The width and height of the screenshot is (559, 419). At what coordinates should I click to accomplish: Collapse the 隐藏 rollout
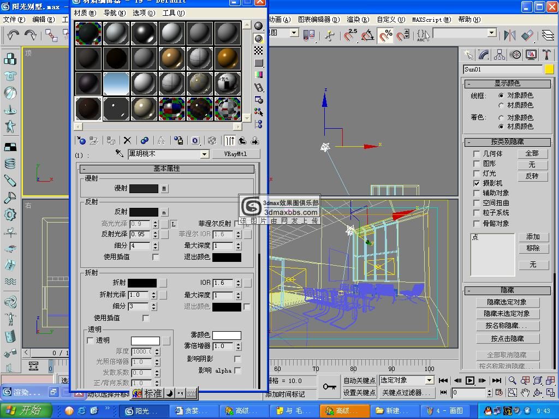(x=508, y=290)
